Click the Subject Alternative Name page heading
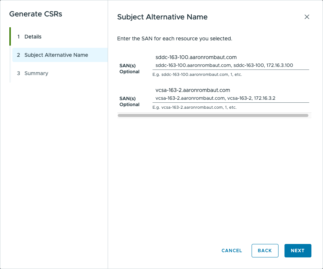 [x=162, y=17]
